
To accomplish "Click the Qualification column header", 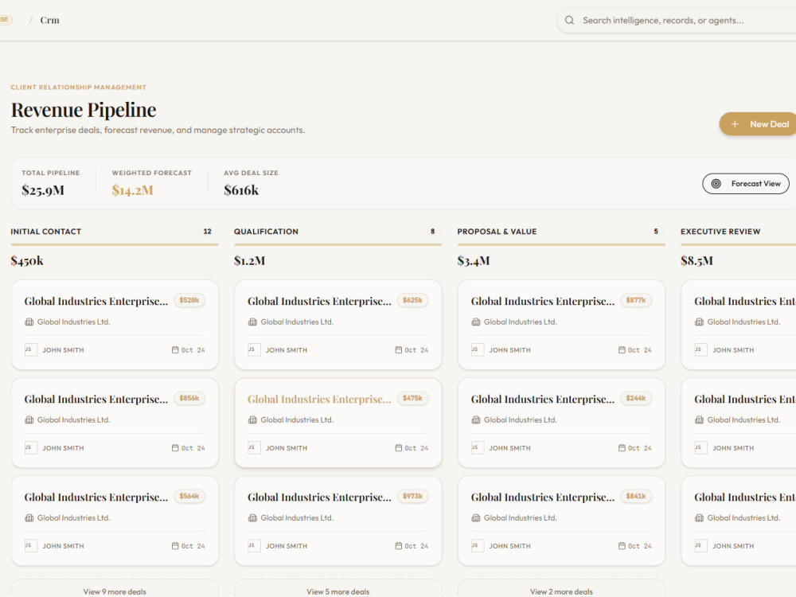I will click(x=266, y=232).
